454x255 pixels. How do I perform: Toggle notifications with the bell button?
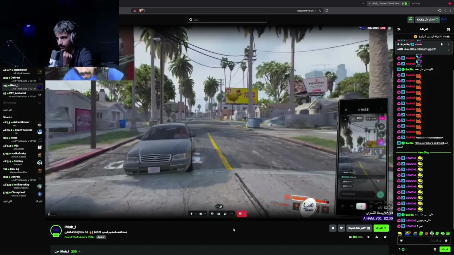(x=333, y=228)
